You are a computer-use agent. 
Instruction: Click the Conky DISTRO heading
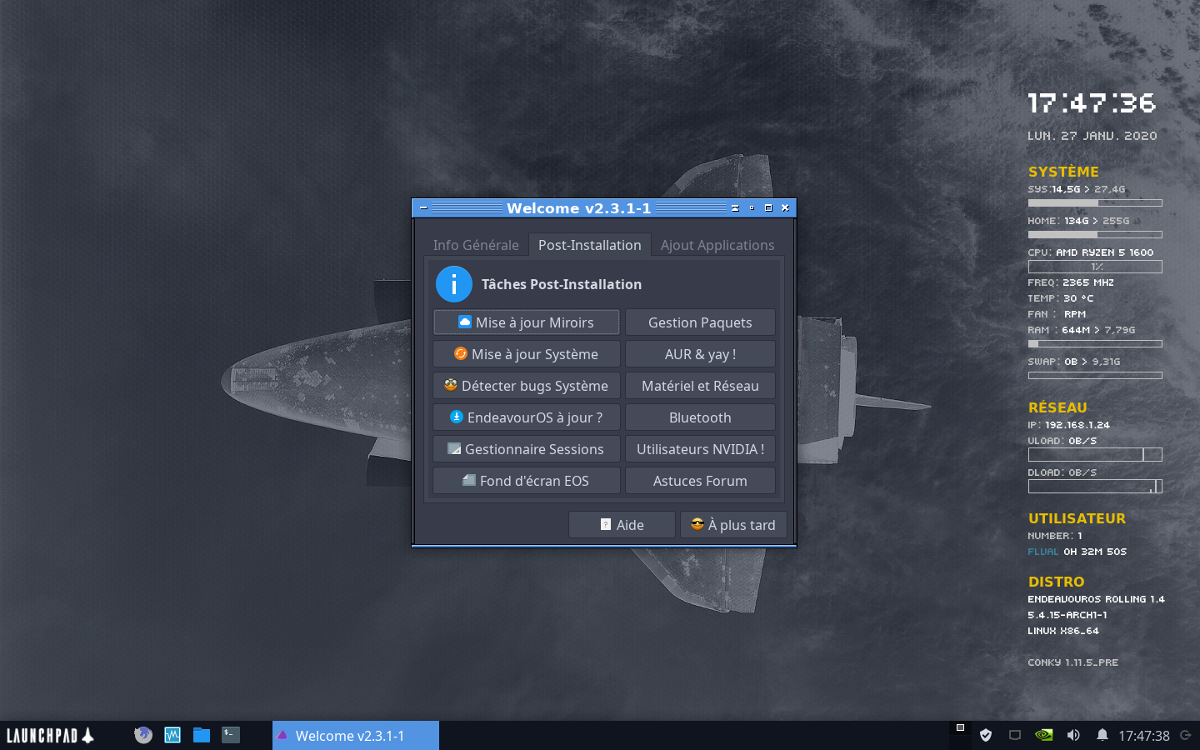coord(1056,582)
